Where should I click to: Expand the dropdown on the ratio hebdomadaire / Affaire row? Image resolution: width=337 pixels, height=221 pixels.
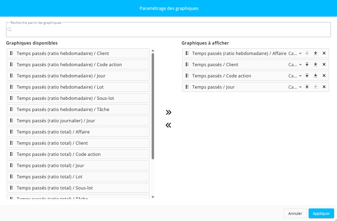click(295, 53)
